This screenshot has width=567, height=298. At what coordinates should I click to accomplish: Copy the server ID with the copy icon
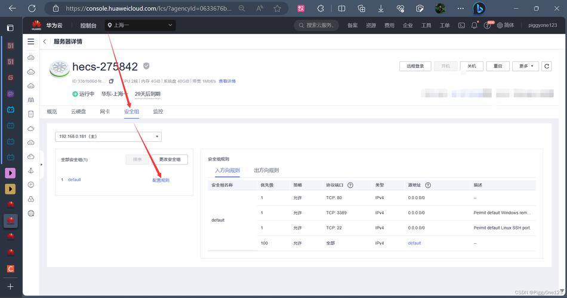(111, 81)
